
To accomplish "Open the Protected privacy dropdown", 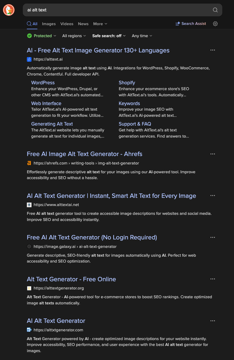I will tap(41, 36).
